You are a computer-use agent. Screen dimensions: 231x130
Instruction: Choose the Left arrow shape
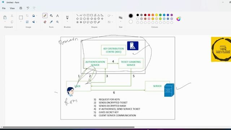point(91,19)
